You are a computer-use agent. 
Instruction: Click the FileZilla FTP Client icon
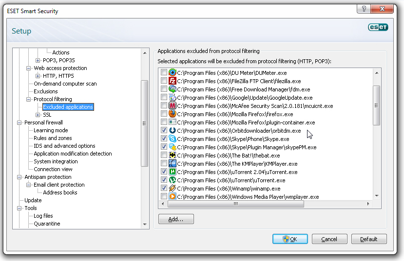[173, 81]
